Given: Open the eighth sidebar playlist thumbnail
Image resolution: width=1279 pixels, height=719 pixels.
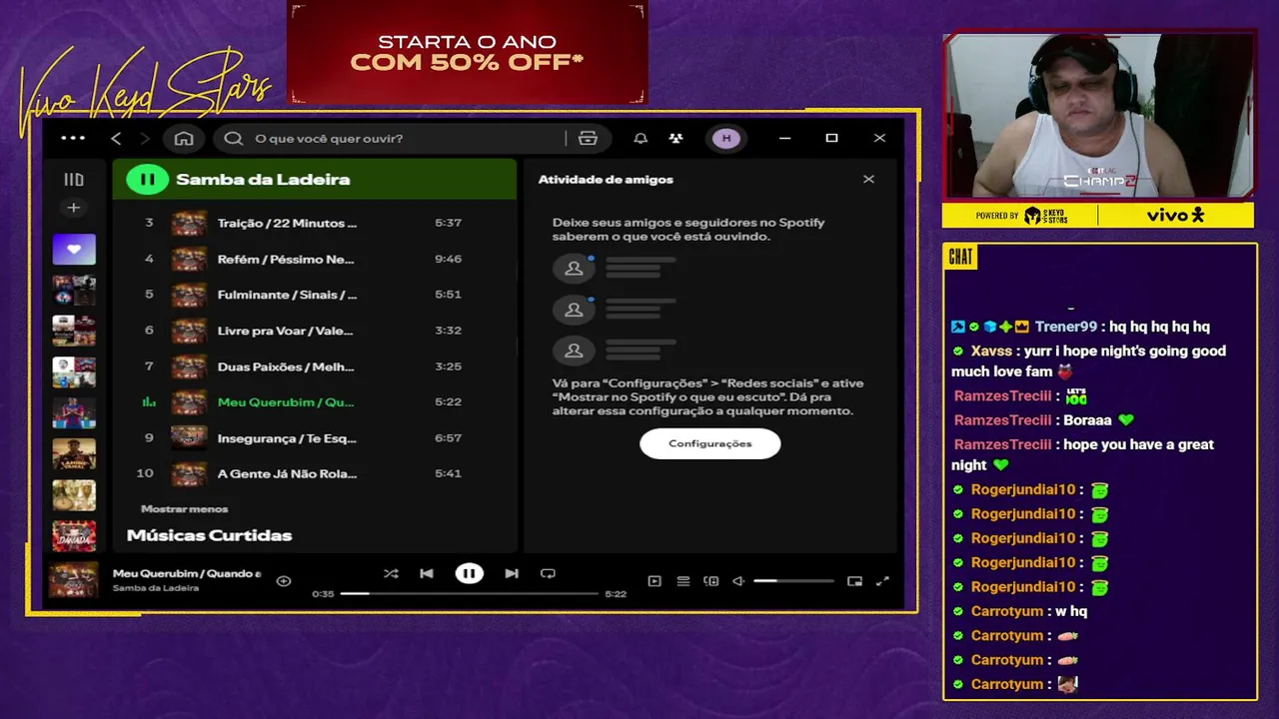Looking at the screenshot, I should click(74, 536).
